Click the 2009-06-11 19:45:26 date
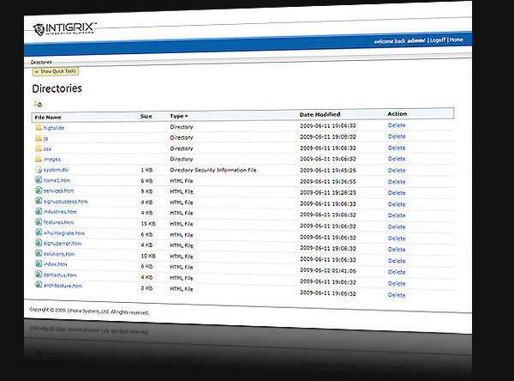The width and height of the screenshot is (514, 381). coord(328,170)
